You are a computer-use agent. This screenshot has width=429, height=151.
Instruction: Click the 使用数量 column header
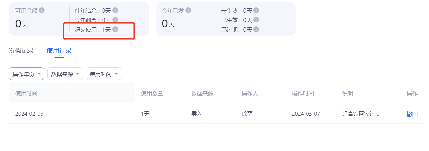152,93
